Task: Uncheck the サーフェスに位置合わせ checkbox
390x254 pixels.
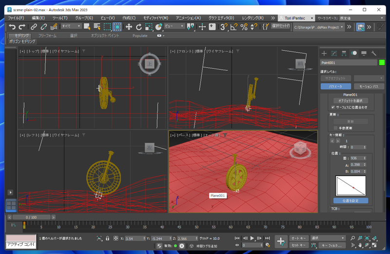Action: click(333, 107)
